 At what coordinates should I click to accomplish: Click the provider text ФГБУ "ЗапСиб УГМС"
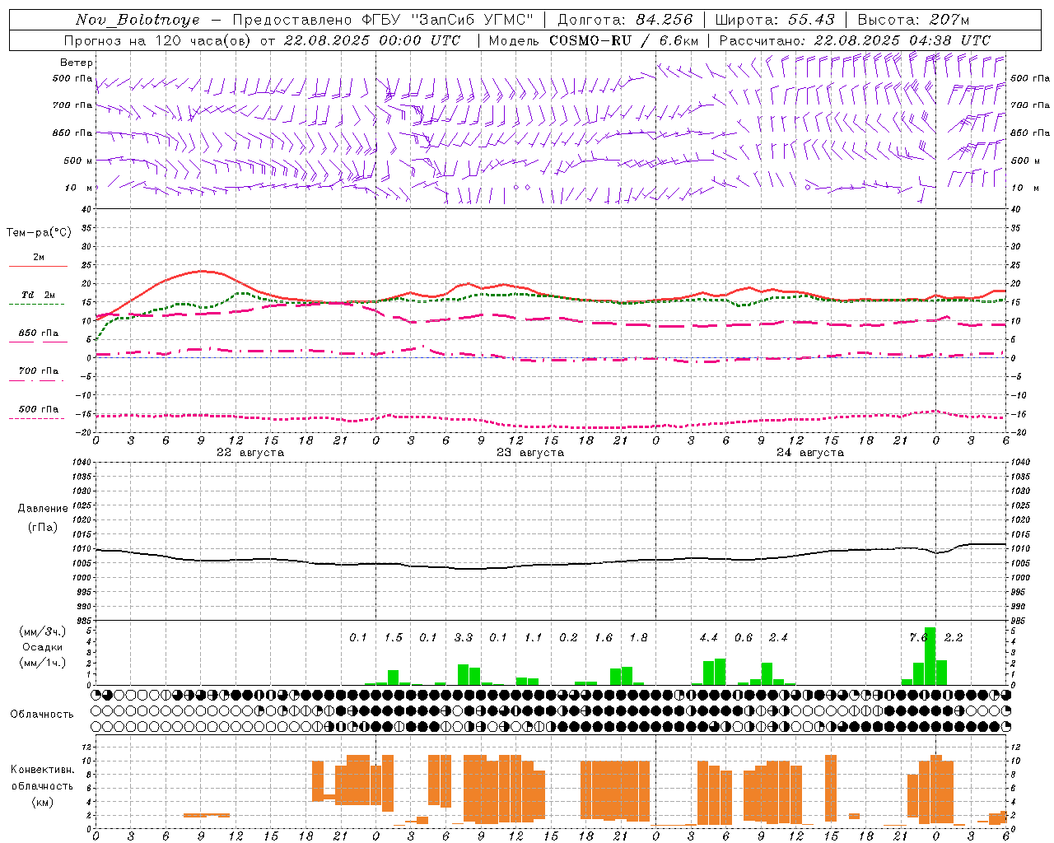point(448,20)
